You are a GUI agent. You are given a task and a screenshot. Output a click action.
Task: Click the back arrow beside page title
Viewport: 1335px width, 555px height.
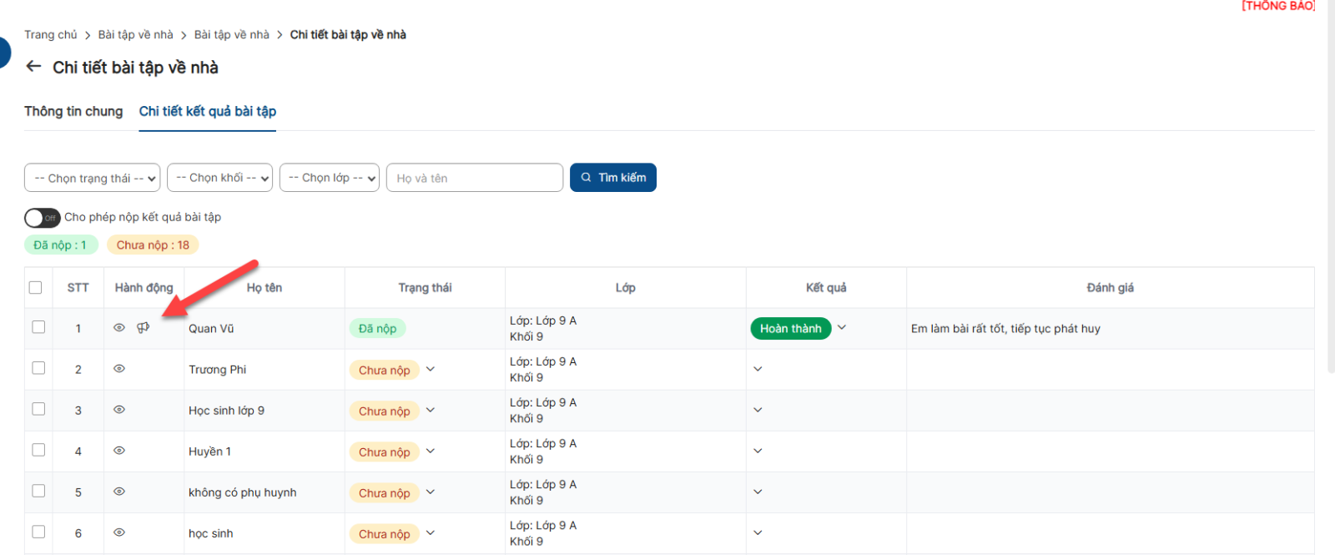(33, 67)
